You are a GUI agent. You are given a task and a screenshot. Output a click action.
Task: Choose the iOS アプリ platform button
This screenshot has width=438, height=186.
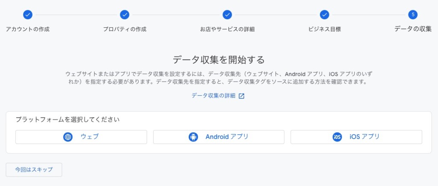(356, 137)
